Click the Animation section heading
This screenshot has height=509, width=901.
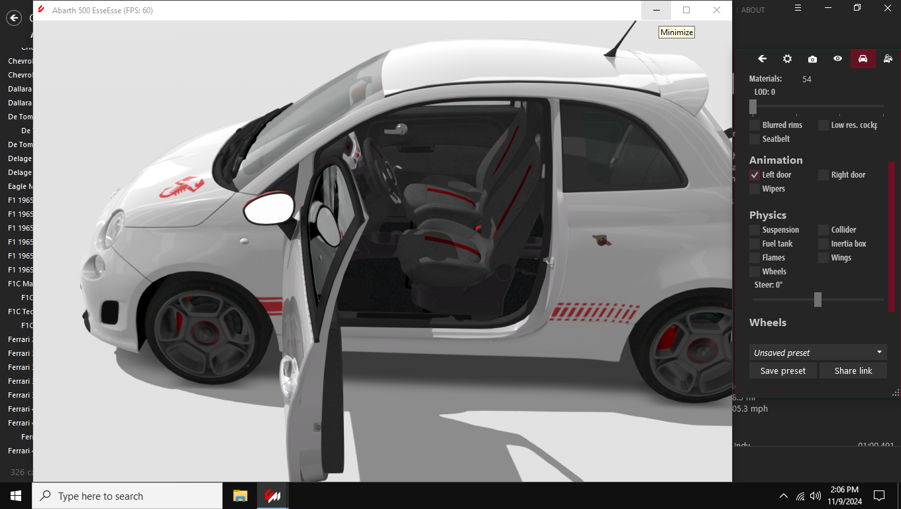tap(776, 160)
